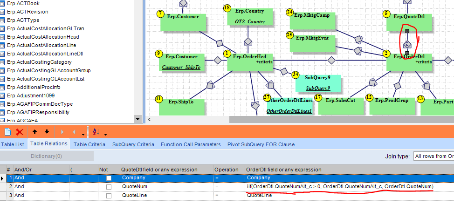Viewport: 454px width, 204px height.
Task: Open the sort dropdown arrow beside A-Z
Action: pyautogui.click(x=105, y=135)
